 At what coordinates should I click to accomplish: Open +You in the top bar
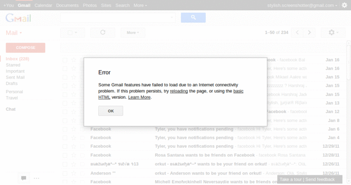pyautogui.click(x=8, y=5)
